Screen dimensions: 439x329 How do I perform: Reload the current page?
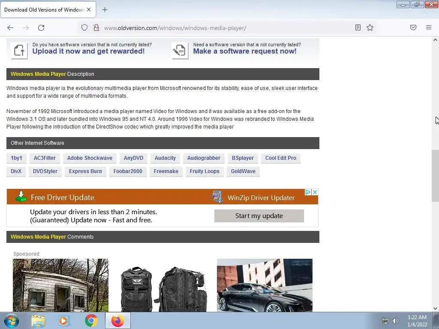pyautogui.click(x=41, y=28)
